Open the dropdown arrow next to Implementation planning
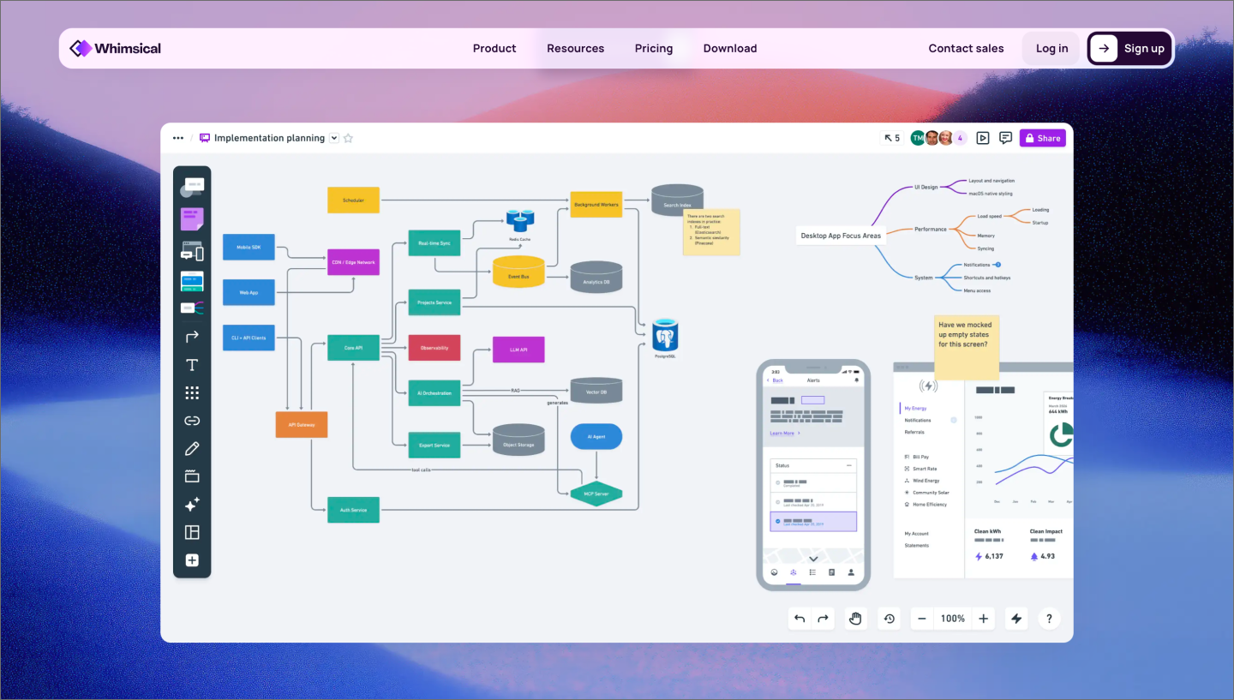The height and width of the screenshot is (700, 1234). tap(334, 138)
